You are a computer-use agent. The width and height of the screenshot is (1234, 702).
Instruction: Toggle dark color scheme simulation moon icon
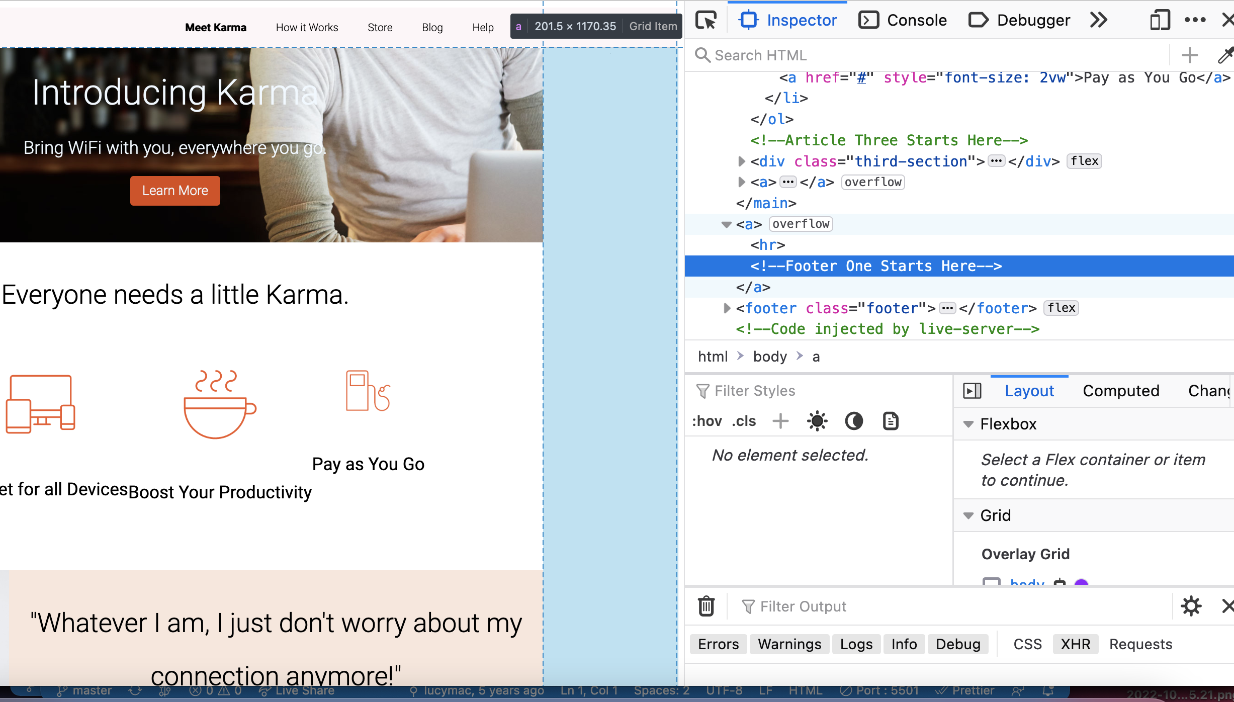854,421
